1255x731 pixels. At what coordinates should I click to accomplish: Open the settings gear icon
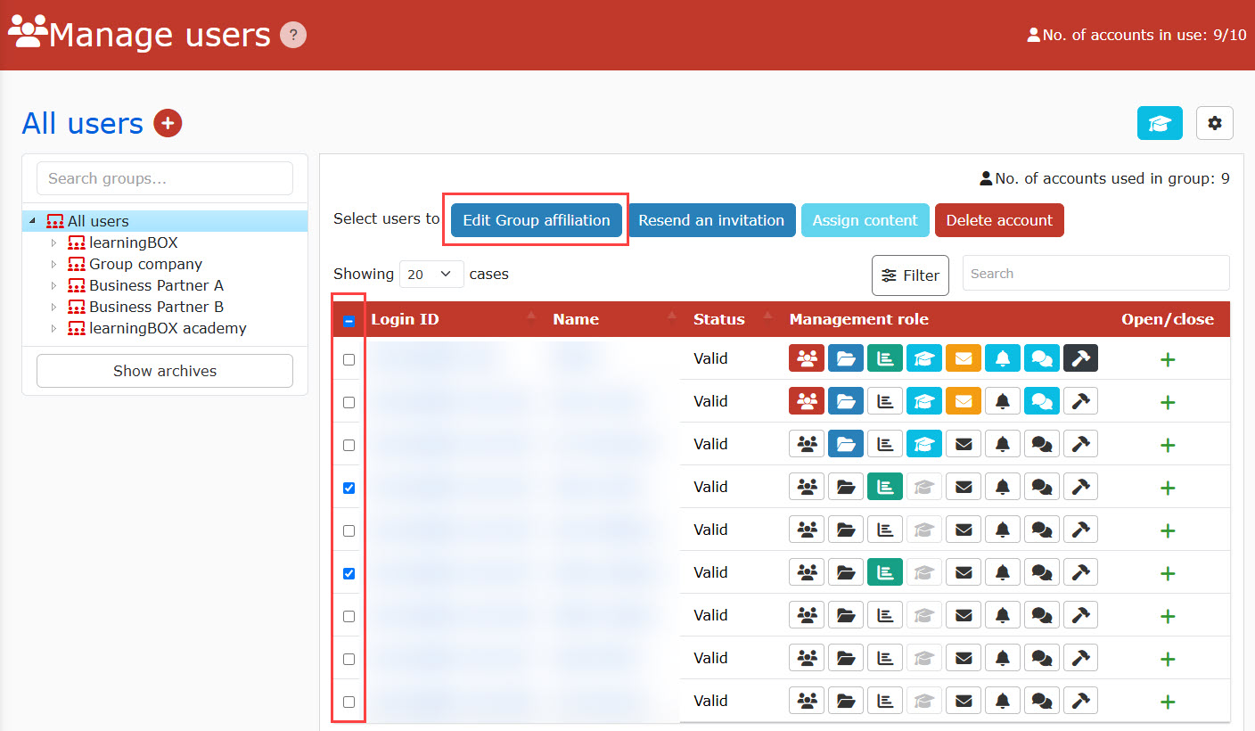pyautogui.click(x=1214, y=123)
